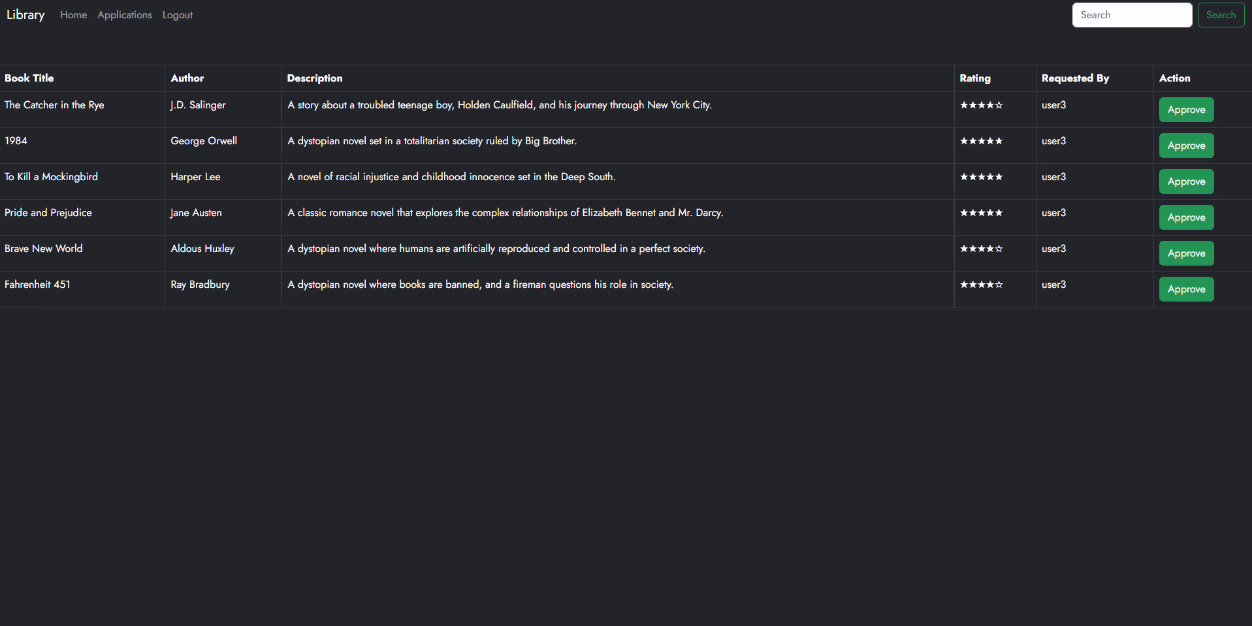Approve the Fahrenheit 451 request
1252x626 pixels.
tap(1185, 289)
